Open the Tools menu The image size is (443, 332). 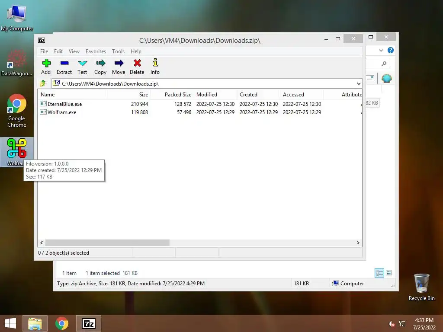pos(118,51)
